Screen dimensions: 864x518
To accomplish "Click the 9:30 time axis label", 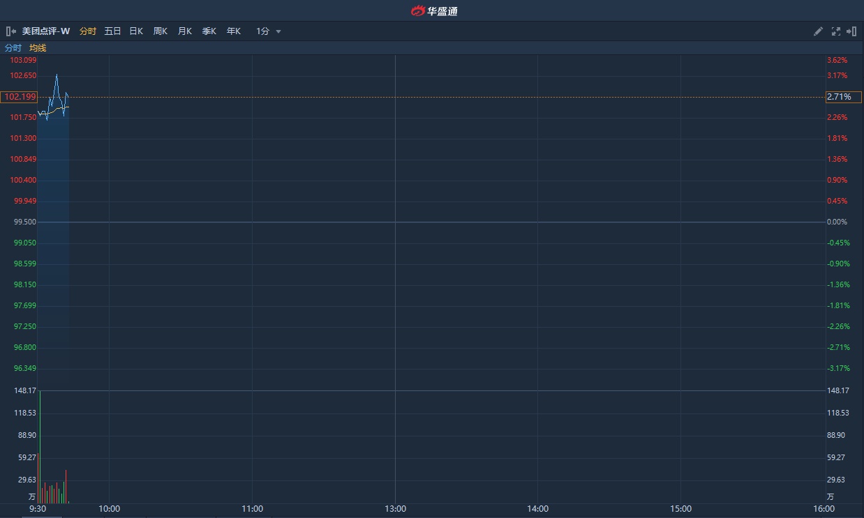I will pos(38,509).
